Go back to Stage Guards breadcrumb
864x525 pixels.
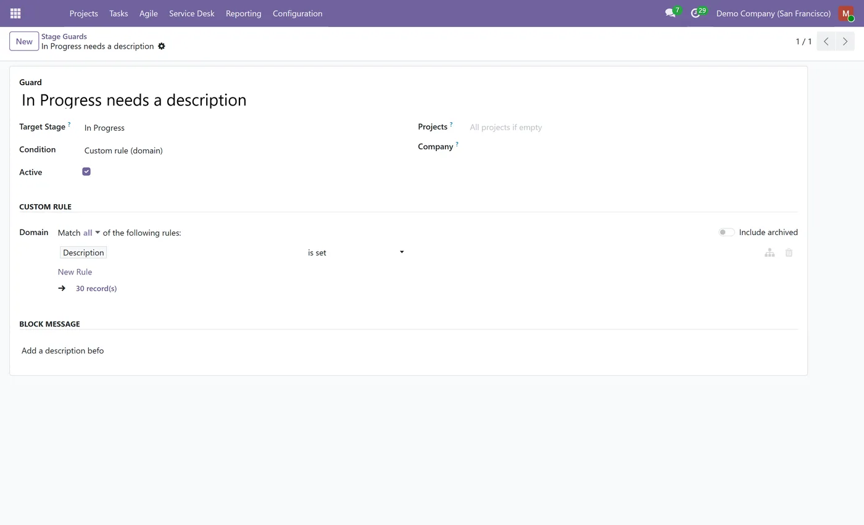[64, 36]
